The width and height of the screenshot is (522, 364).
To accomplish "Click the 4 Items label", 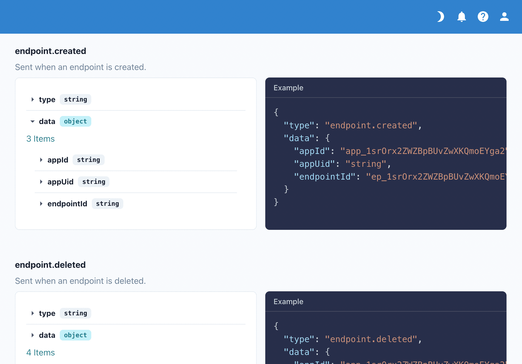I will tap(41, 353).
